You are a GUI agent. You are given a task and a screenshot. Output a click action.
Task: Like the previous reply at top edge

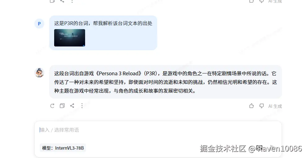[x=252, y=1]
